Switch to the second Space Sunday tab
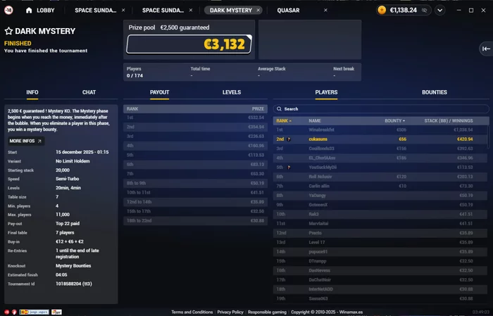 tap(163, 11)
